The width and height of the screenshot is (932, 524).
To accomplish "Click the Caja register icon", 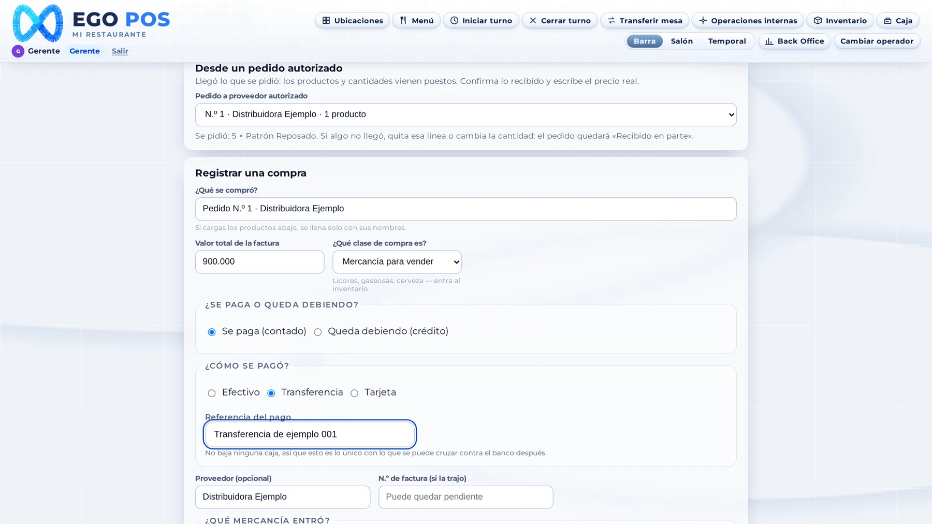I will tap(887, 21).
